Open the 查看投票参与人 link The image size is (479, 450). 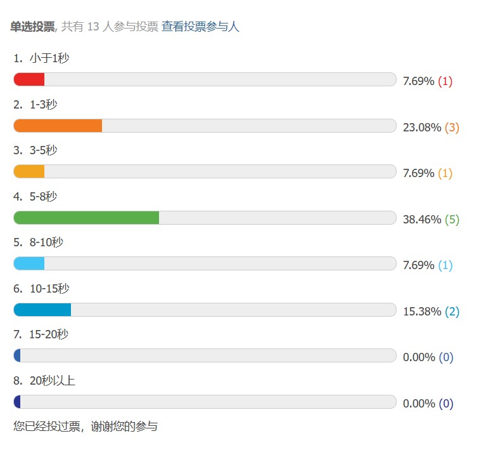pyautogui.click(x=200, y=27)
